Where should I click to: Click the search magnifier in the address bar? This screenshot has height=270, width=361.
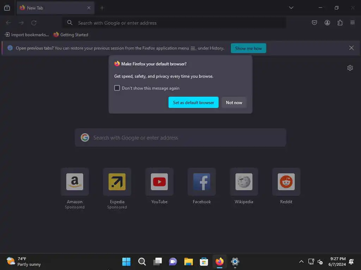pyautogui.click(x=70, y=22)
